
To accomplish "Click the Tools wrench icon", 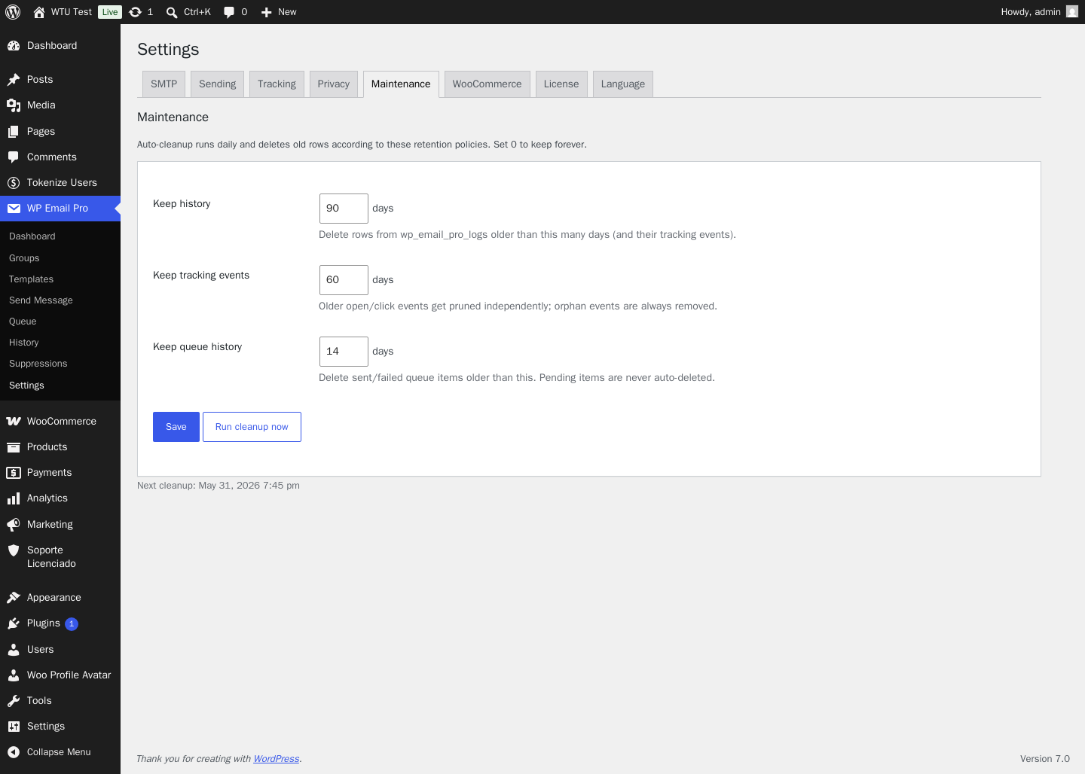I will coord(14,701).
